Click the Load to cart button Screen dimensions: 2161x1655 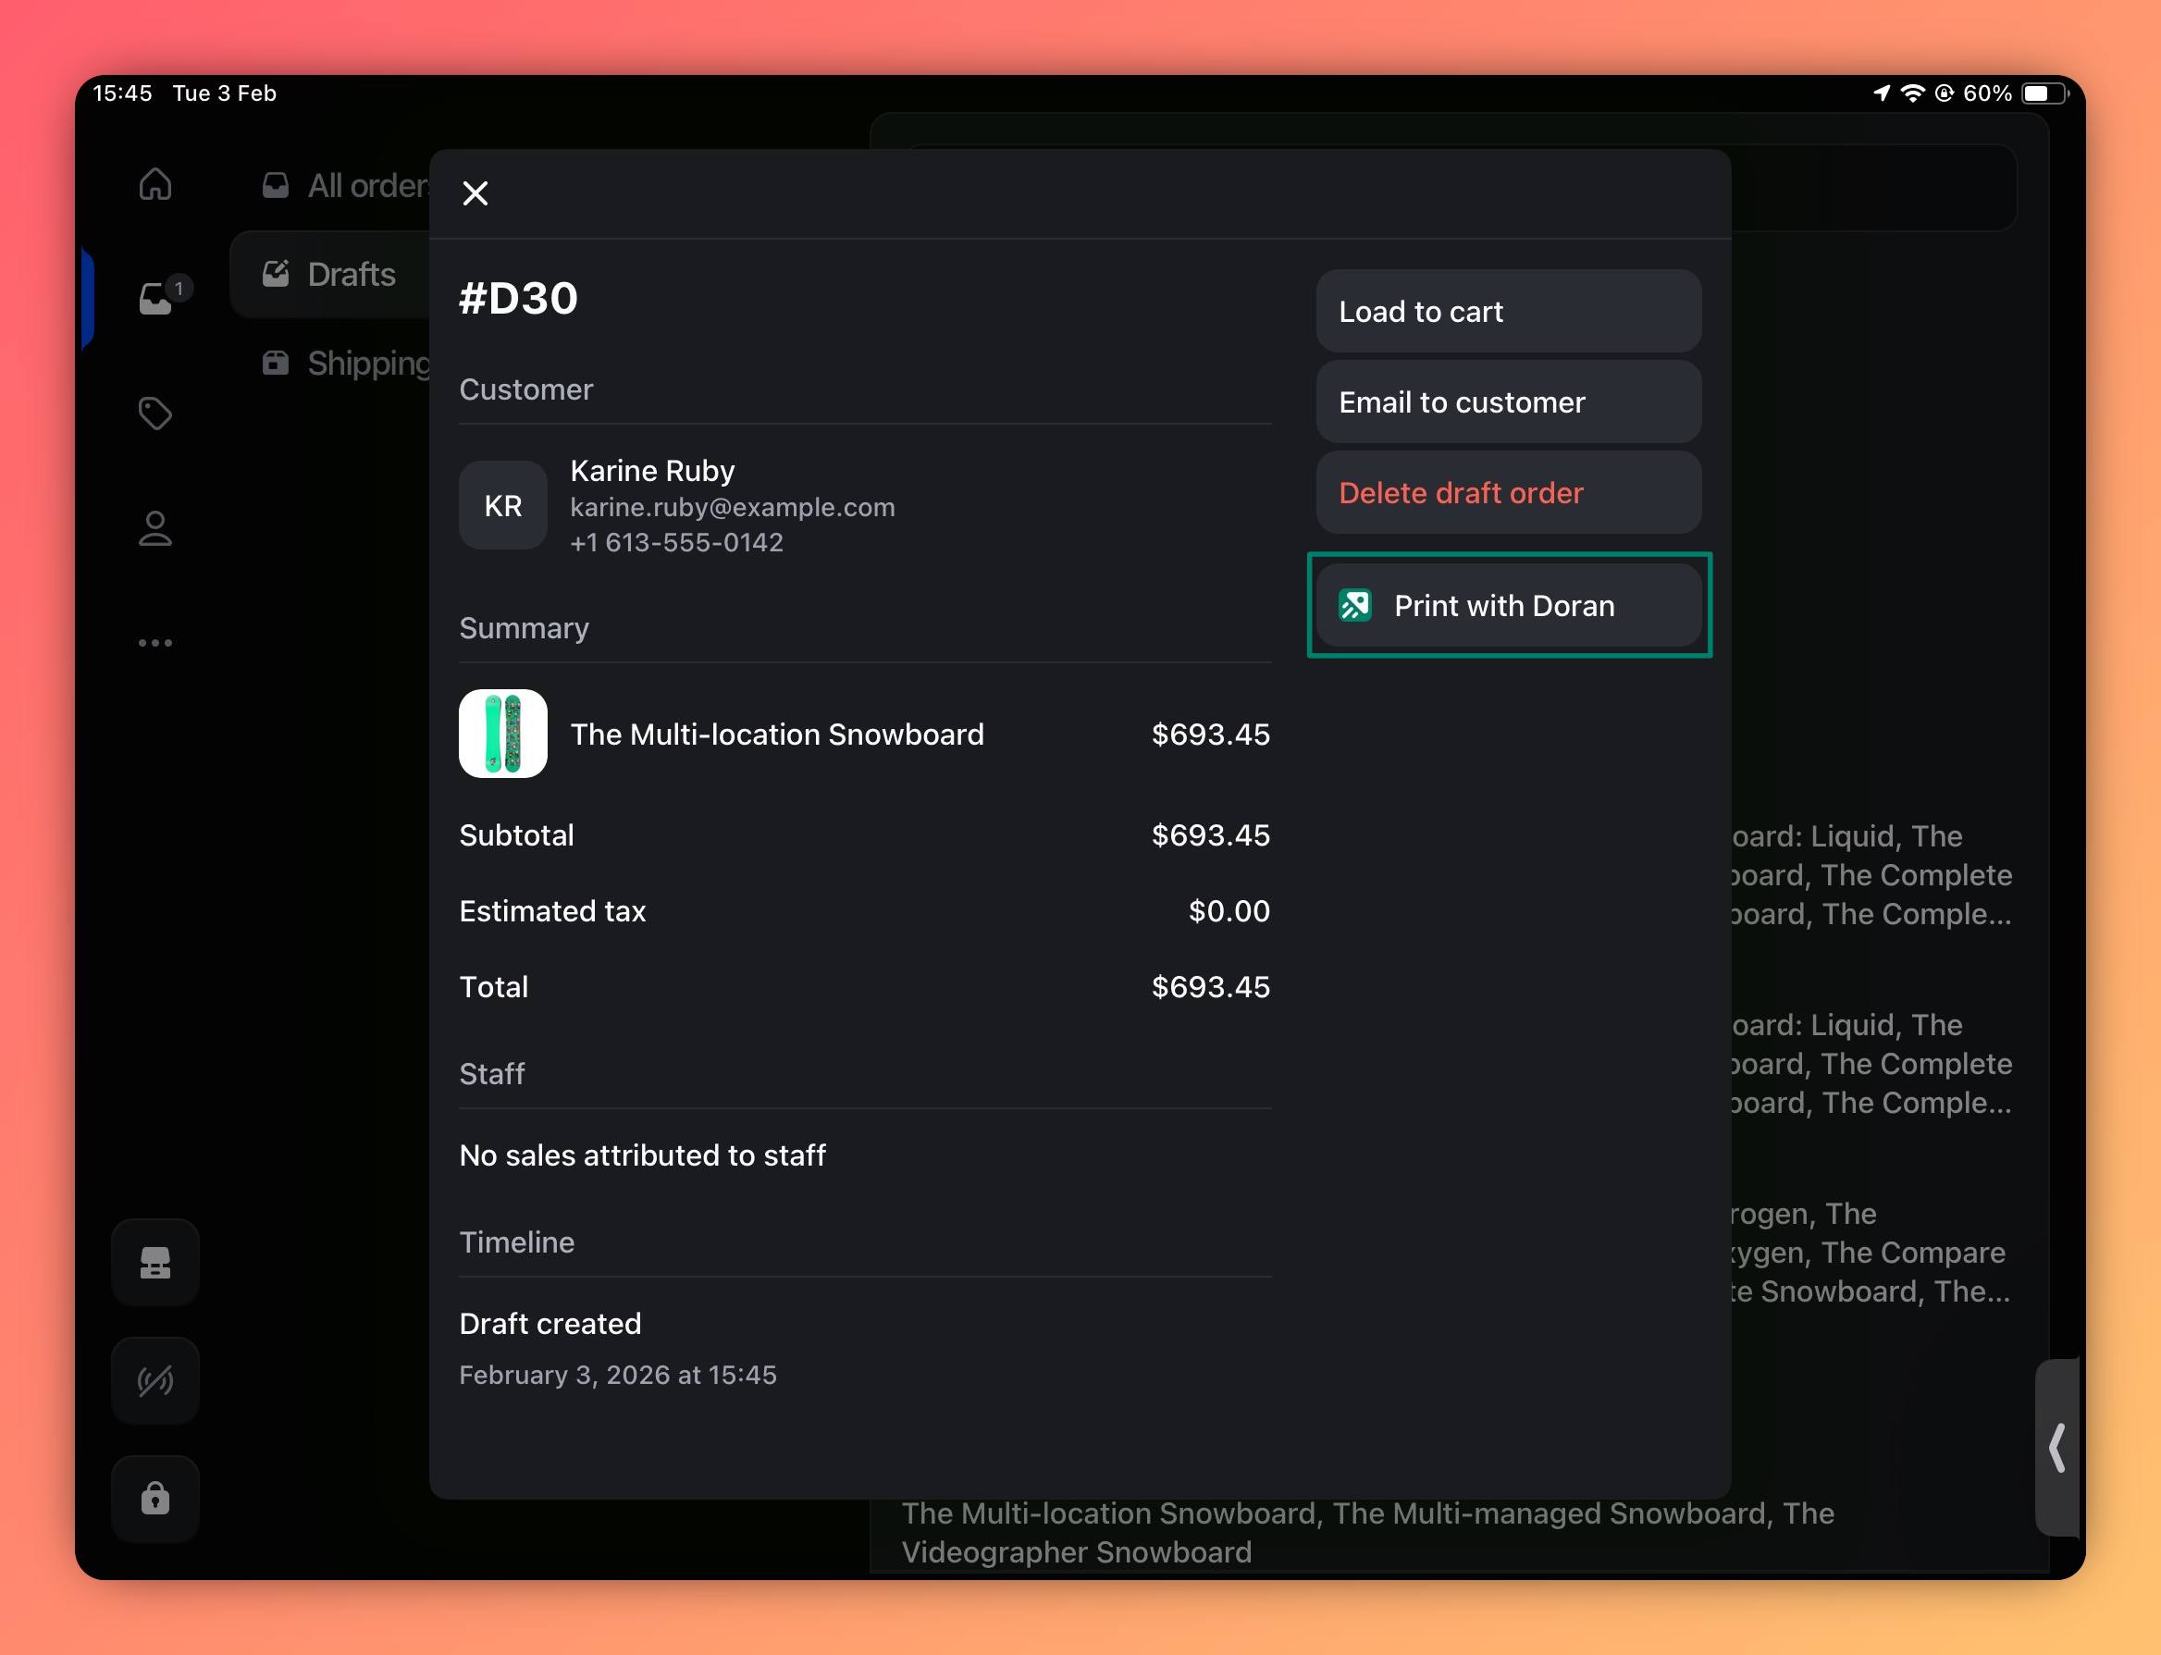click(1508, 312)
